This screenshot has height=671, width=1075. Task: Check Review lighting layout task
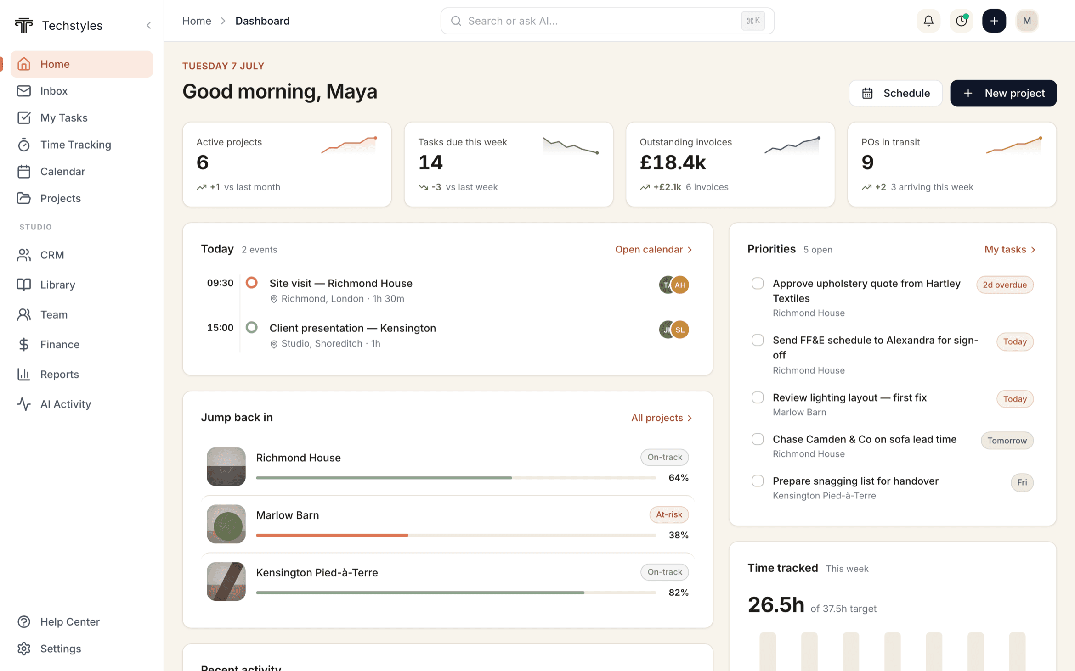click(x=758, y=397)
